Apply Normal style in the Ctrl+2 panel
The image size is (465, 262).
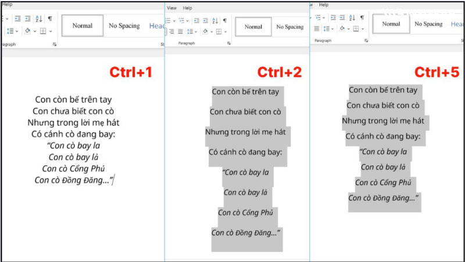point(253,27)
